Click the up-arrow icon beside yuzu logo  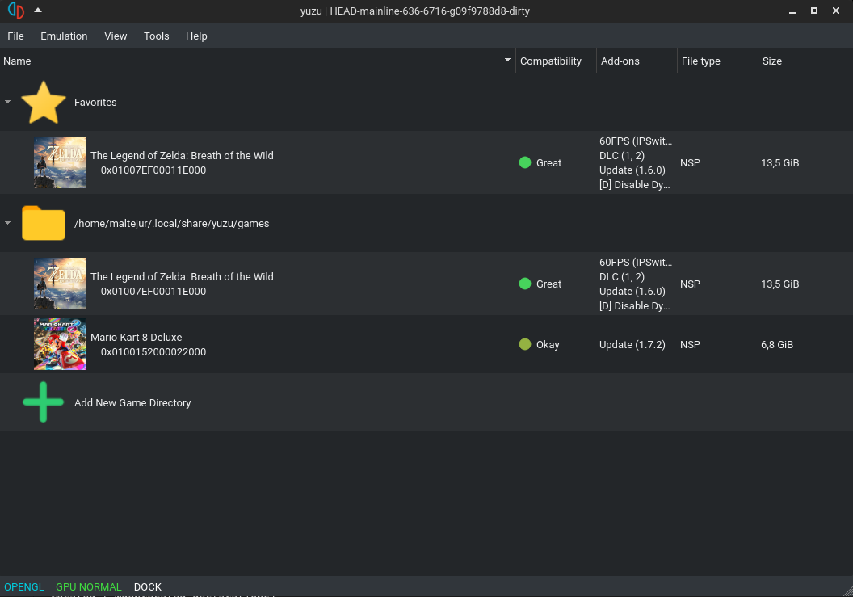(x=37, y=10)
